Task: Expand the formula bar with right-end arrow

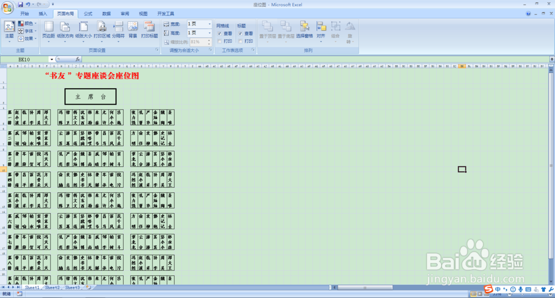Action: pyautogui.click(x=552, y=59)
